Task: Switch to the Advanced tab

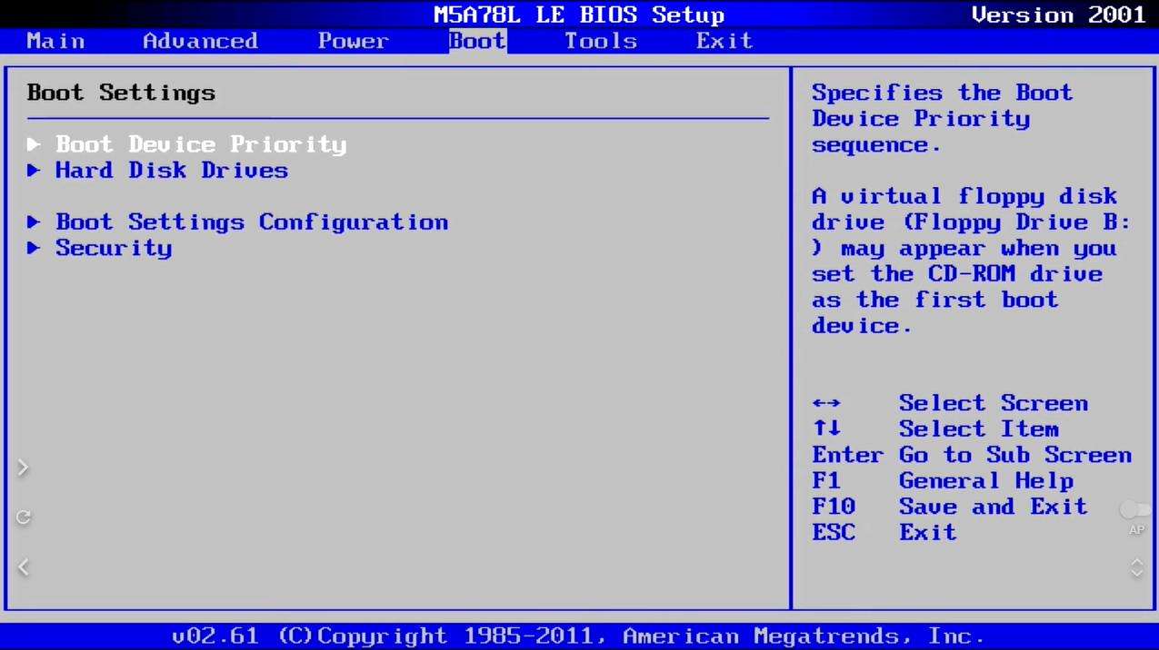Action: pyautogui.click(x=199, y=40)
